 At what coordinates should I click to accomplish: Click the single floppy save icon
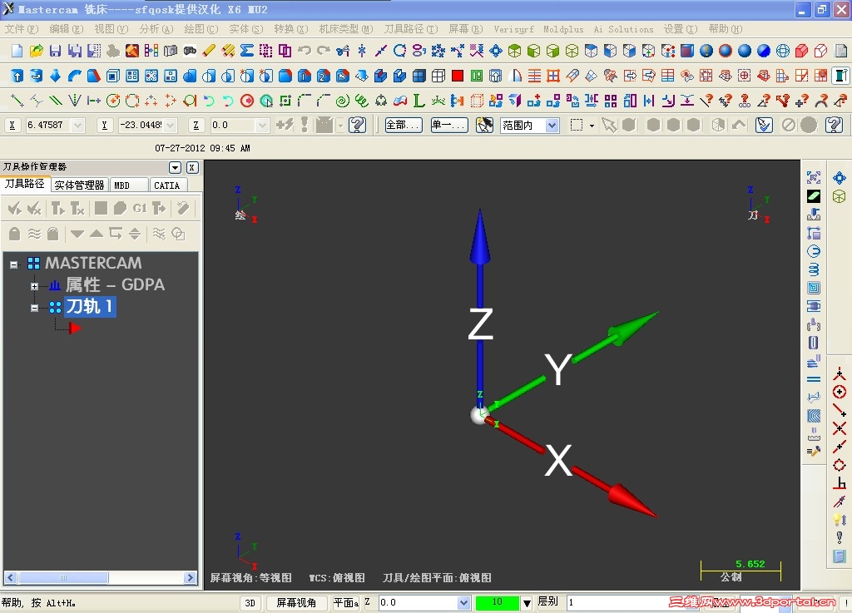point(55,51)
